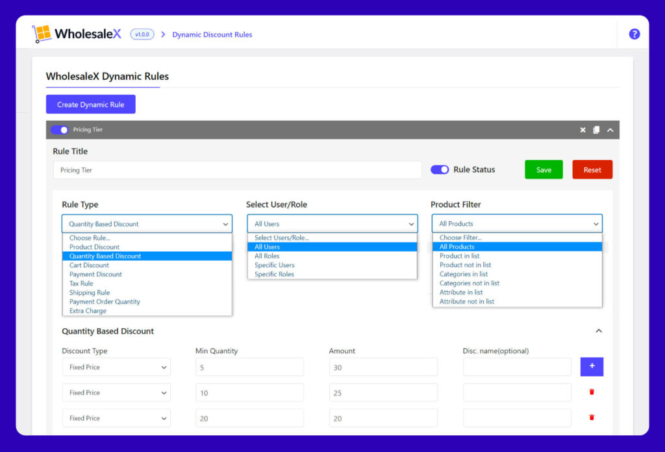Image resolution: width=665 pixels, height=452 pixels.
Task: Toggle the Pricing Tier header switch
Action: tap(59, 130)
